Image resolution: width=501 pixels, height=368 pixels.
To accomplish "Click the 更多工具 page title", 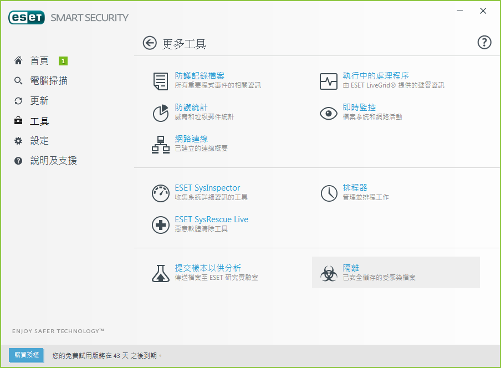I will click(x=184, y=43).
